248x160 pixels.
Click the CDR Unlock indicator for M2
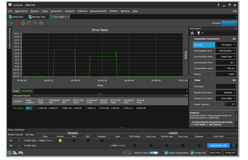134,145
